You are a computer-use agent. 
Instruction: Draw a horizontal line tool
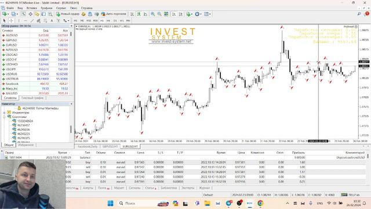[26, 21]
